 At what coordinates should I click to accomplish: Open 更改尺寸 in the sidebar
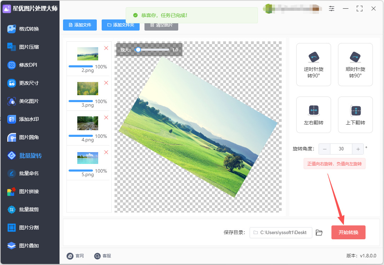tap(29, 83)
